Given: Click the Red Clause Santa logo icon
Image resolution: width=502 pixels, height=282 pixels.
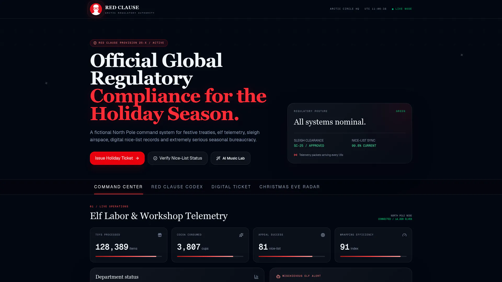Looking at the screenshot, I should click(96, 9).
